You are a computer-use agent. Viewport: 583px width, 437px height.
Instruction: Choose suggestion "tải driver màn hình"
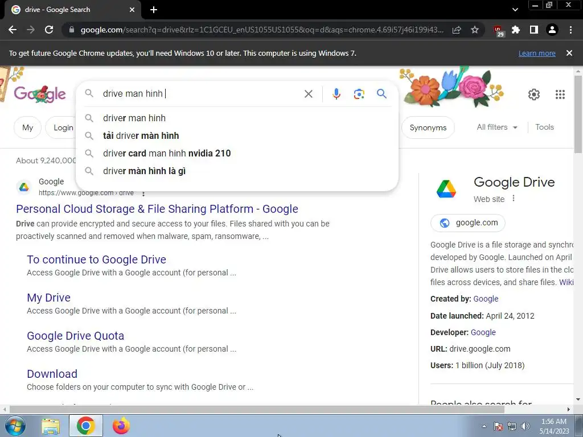click(237, 135)
